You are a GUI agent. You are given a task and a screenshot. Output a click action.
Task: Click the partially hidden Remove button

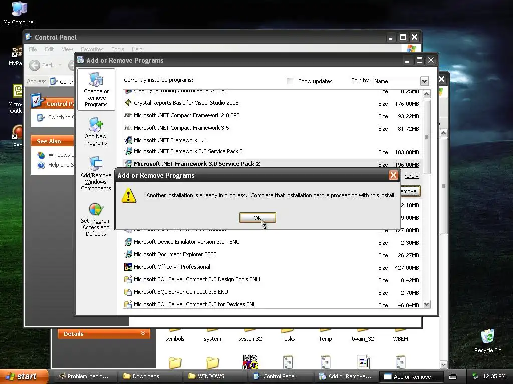(410, 191)
